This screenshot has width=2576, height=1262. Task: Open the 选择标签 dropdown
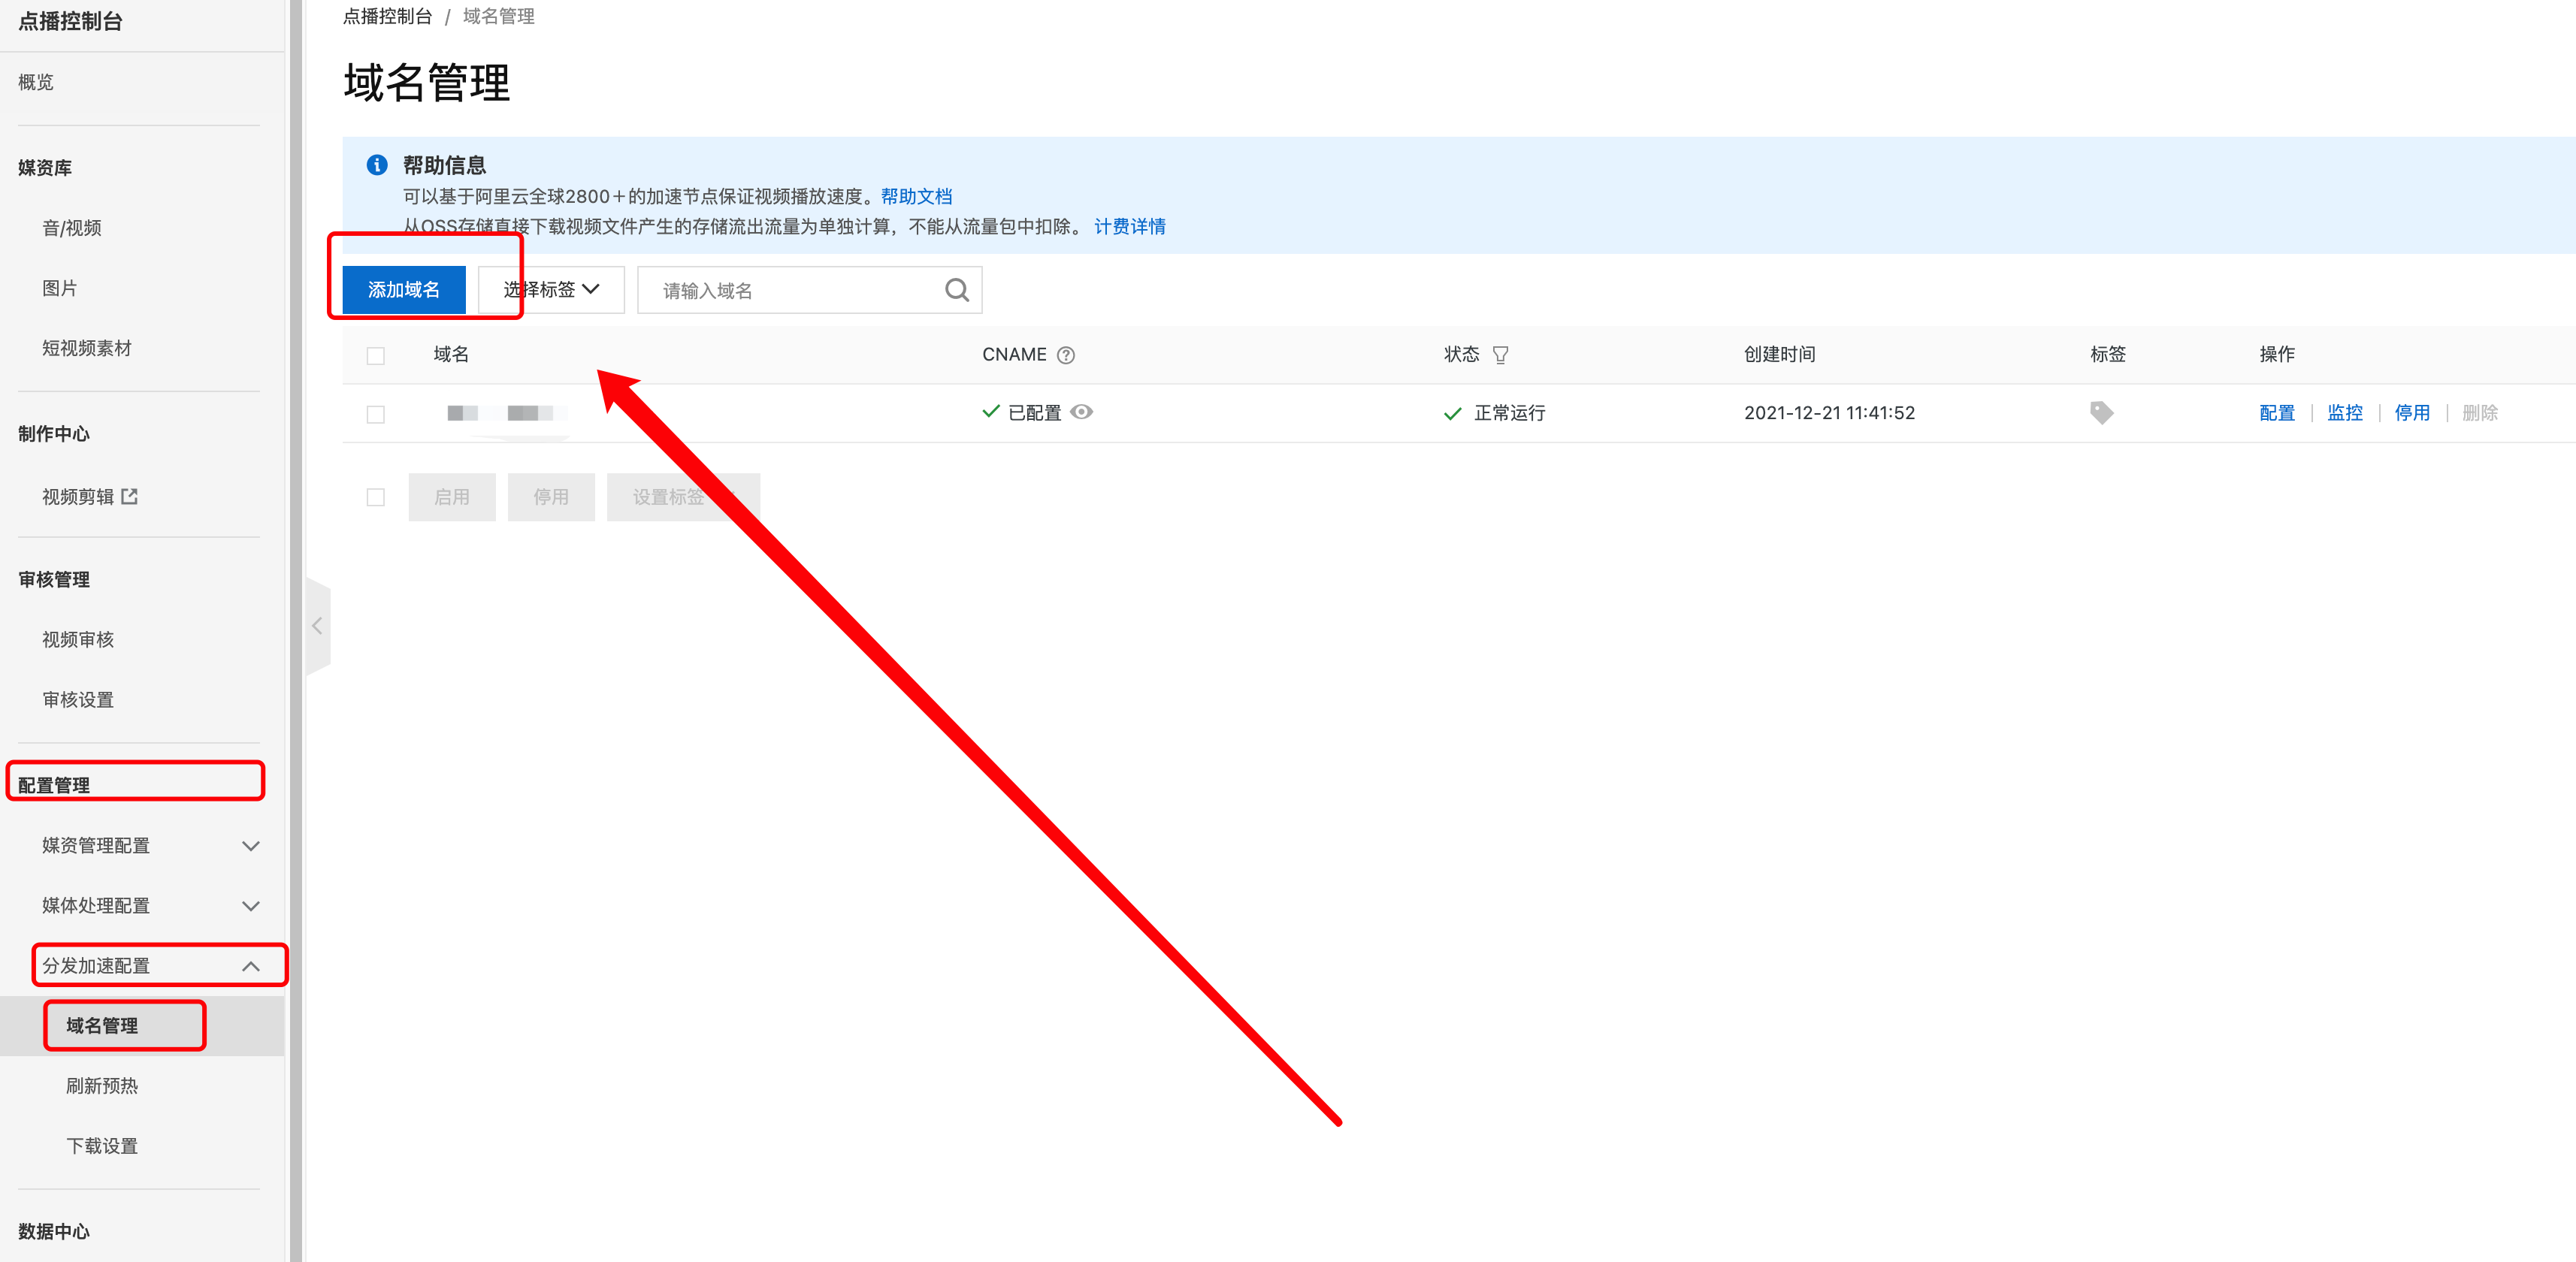tap(551, 290)
